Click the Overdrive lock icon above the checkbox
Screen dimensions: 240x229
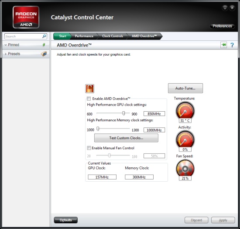[90, 88]
